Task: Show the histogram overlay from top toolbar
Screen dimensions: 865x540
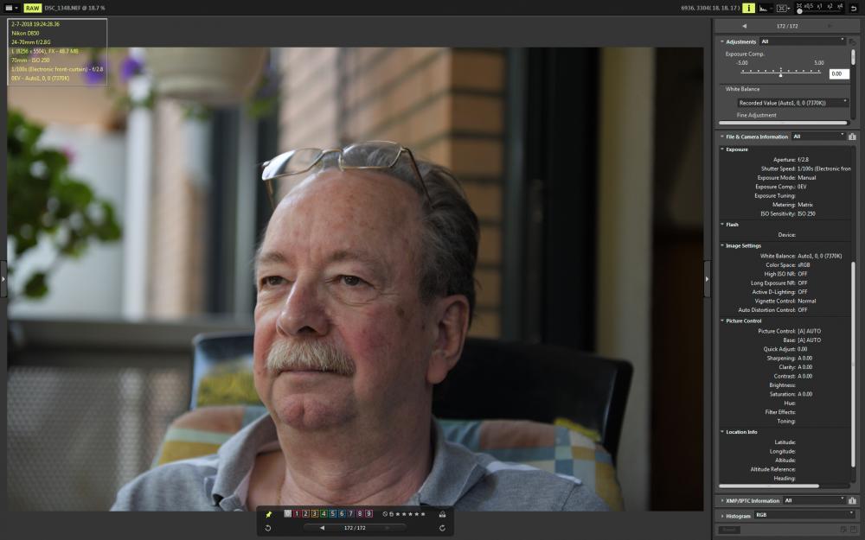Action: coord(764,8)
